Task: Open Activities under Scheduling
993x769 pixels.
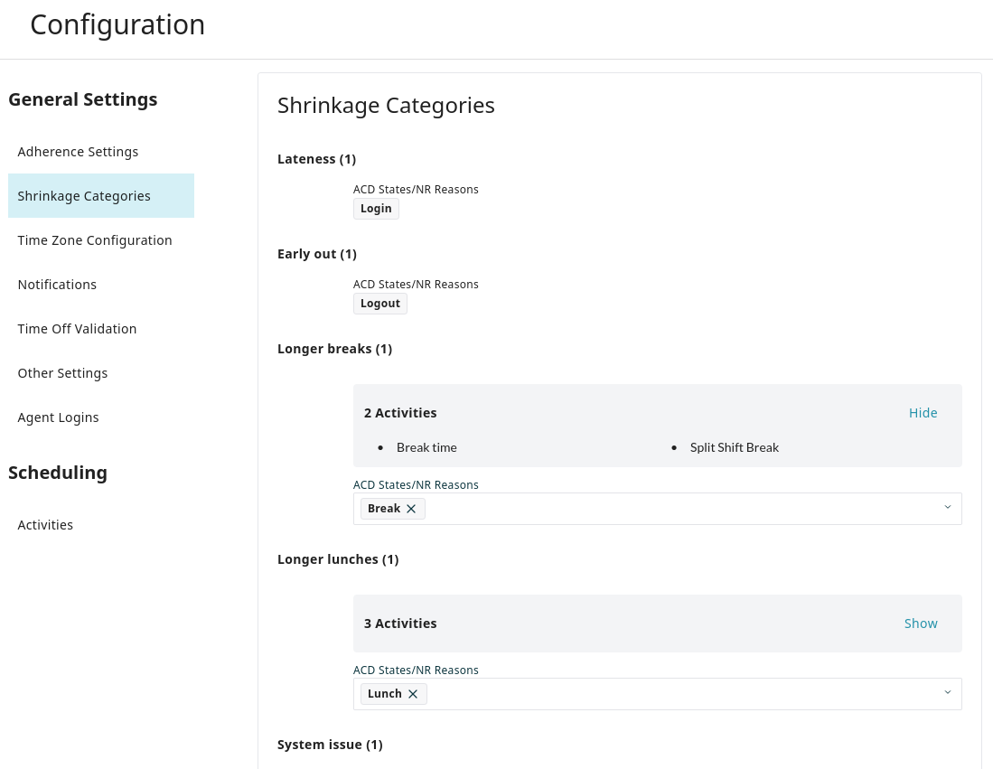Action: (45, 525)
